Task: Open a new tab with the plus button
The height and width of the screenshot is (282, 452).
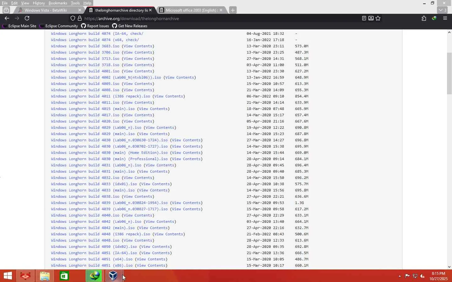Action: point(233,10)
